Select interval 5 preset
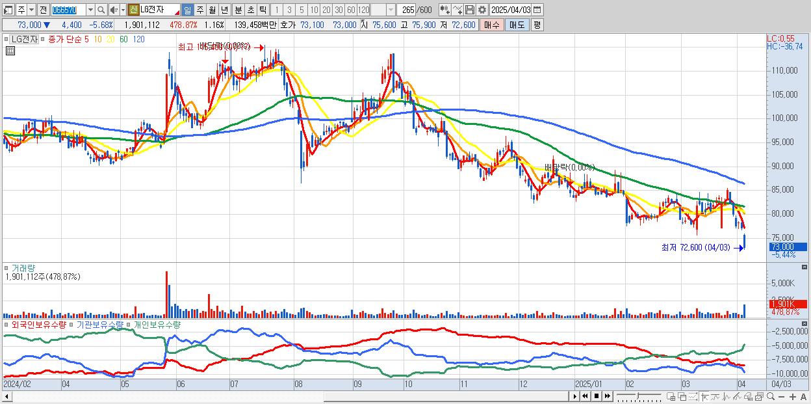 click(x=302, y=10)
